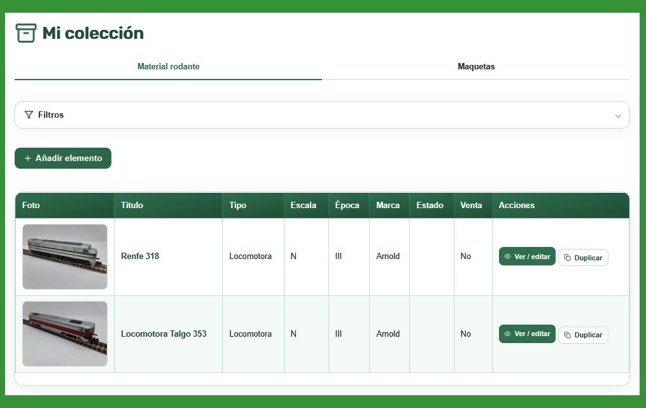This screenshot has height=408, width=646.
Task: Expand the Filtros panel chevron
Action: (x=618, y=116)
